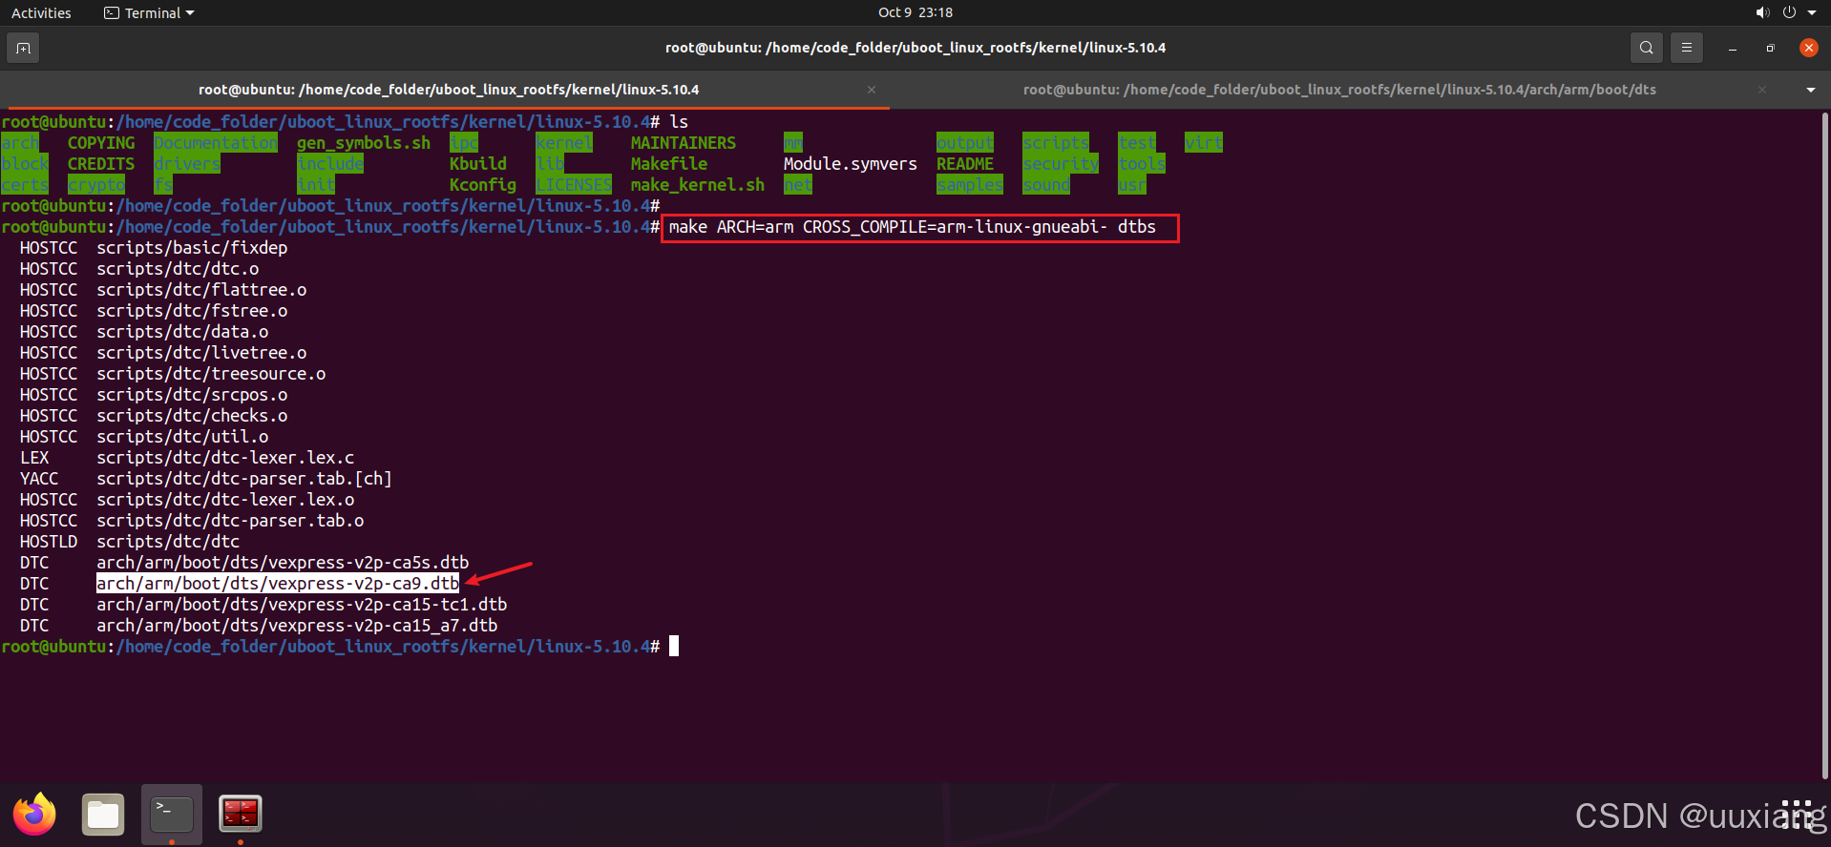1831x847 pixels.
Task: Click Module.symvers in the ls listing
Action: point(851,164)
